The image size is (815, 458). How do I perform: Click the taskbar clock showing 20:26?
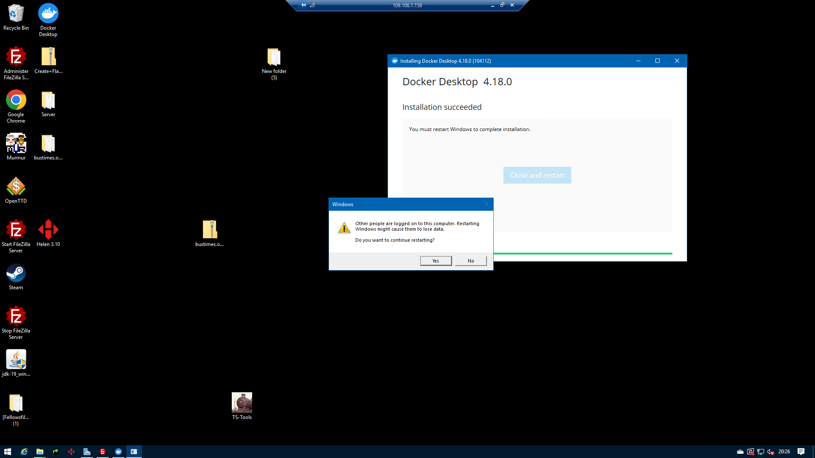coord(784,452)
